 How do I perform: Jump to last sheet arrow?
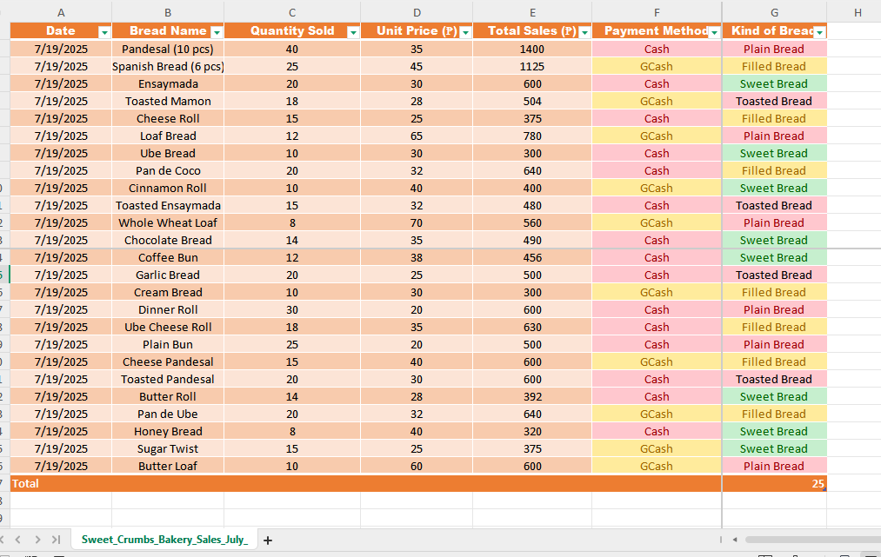(x=56, y=540)
